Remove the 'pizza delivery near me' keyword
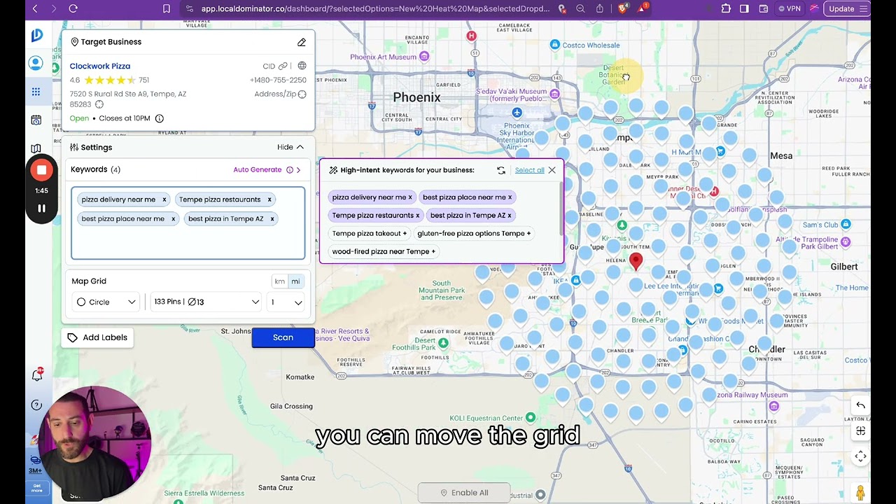The height and width of the screenshot is (504, 896). pos(164,199)
